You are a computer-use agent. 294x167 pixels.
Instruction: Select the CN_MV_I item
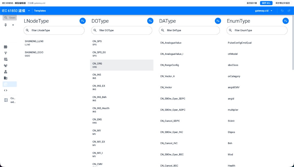tap(122, 154)
